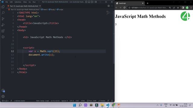This screenshot has height=108, width=193.
Task: Click the editor minimap
Action: pos(108,13)
